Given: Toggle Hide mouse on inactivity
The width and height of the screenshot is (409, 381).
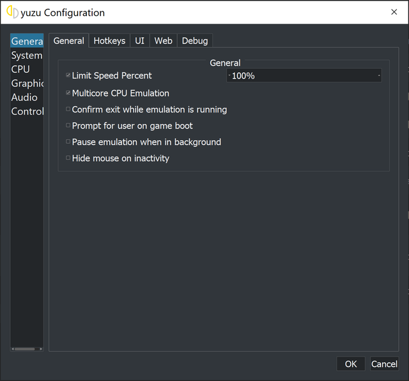Looking at the screenshot, I should tap(68, 158).
